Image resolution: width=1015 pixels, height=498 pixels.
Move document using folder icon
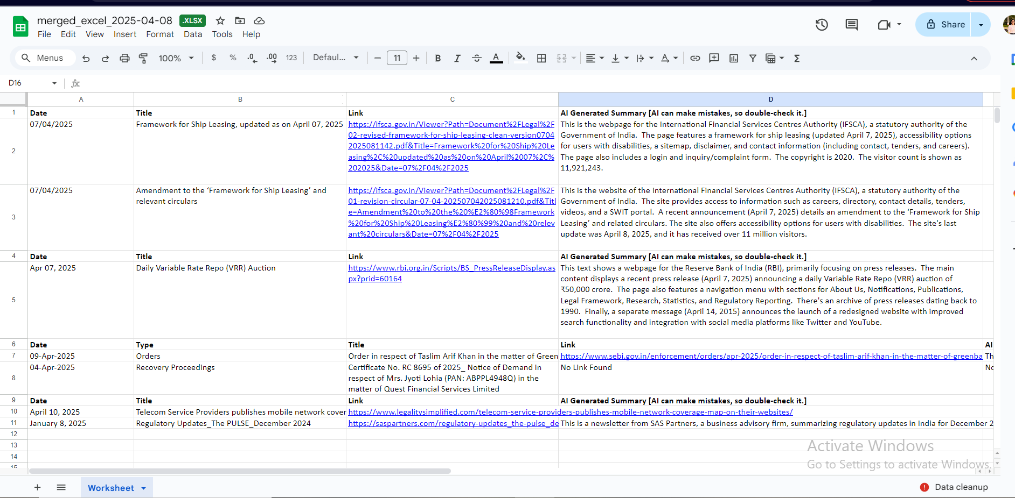click(240, 20)
